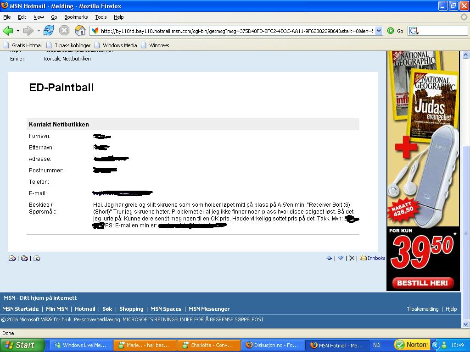470x352 pixels.
Task: Expand hidden tray icons arrow
Action: click(436, 345)
